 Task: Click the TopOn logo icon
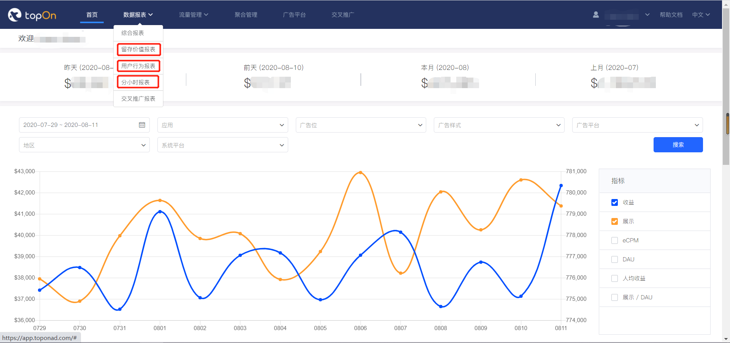click(x=15, y=15)
